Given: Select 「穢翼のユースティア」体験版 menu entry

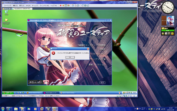Looking at the screenshot, I should [x=92, y=45].
